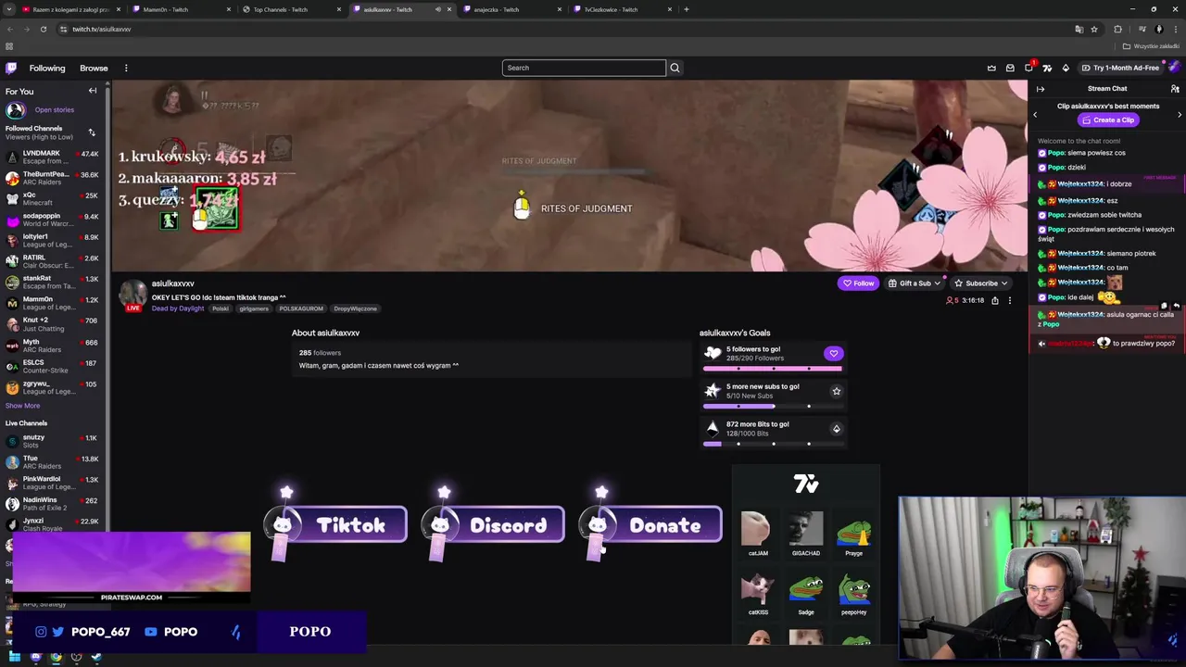Select the GIGACHAD emote
1186x667 pixels.
coord(806,534)
